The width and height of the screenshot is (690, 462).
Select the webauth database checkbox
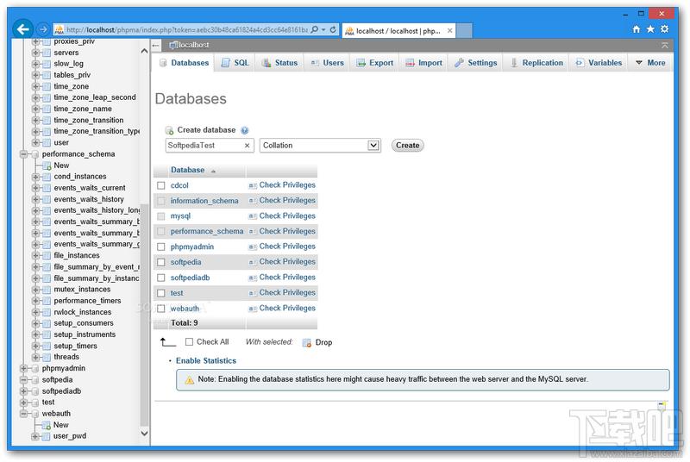click(x=161, y=309)
